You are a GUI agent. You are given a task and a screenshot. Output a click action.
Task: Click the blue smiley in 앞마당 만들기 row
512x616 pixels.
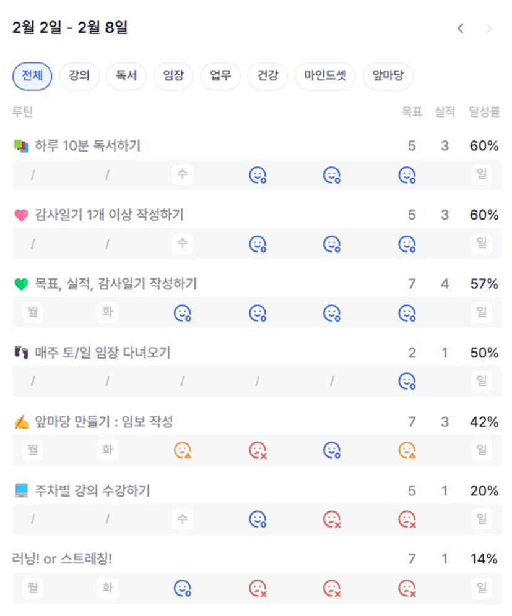(x=332, y=450)
